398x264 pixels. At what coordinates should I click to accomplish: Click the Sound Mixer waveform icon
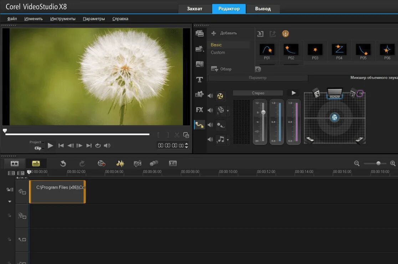tap(120, 163)
